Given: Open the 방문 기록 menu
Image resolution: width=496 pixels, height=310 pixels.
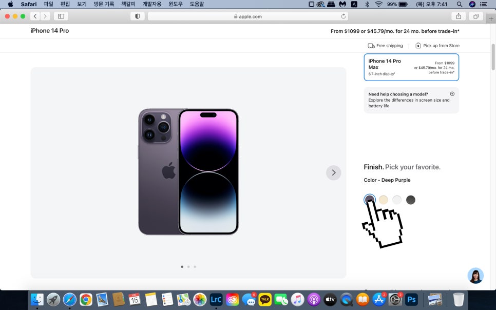Looking at the screenshot, I should (104, 4).
